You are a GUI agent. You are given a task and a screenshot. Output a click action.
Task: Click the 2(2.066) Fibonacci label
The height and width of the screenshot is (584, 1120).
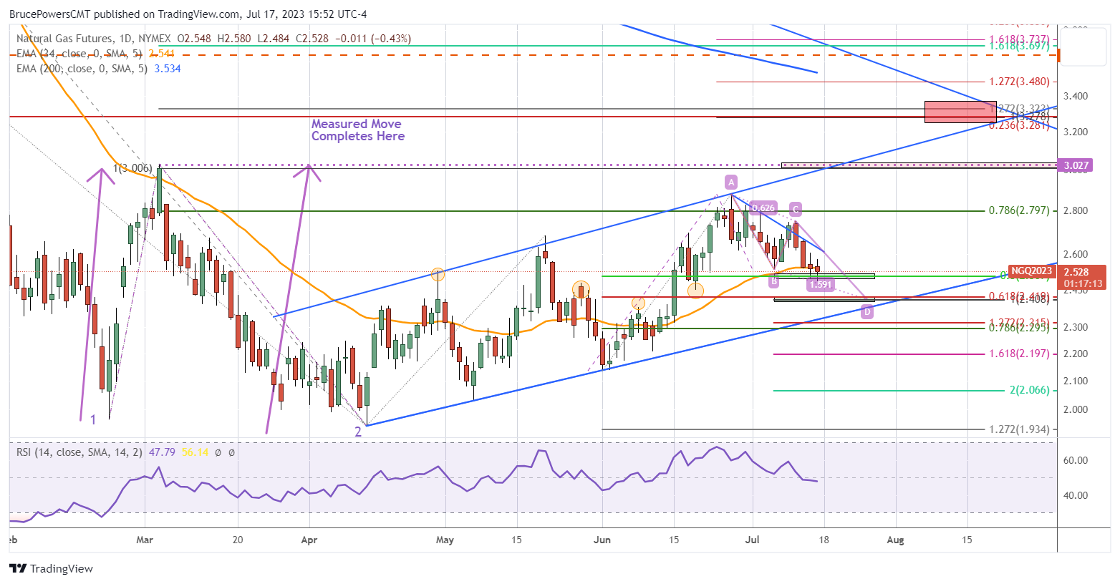click(x=1029, y=390)
